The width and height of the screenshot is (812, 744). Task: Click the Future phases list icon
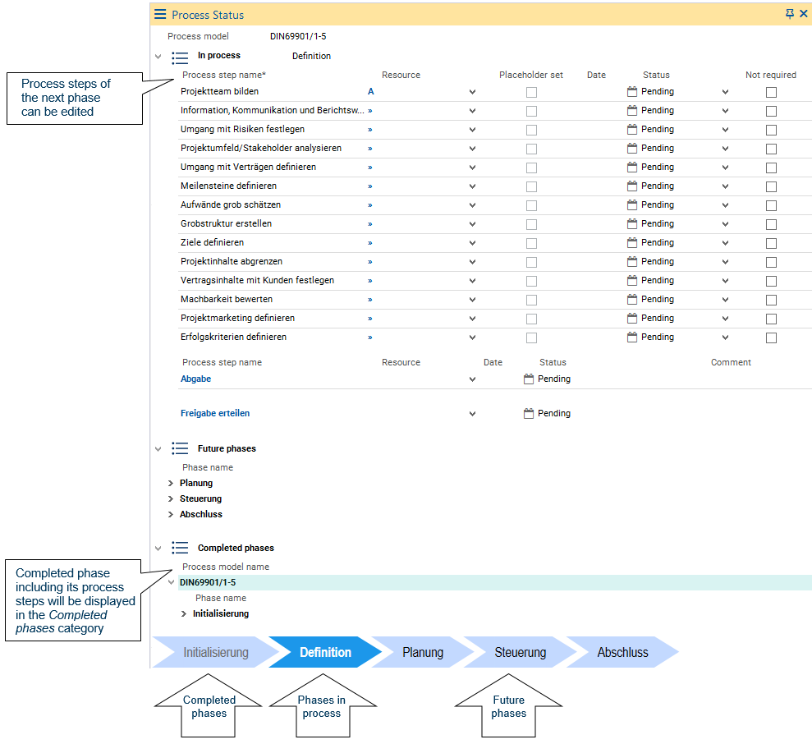coord(180,448)
